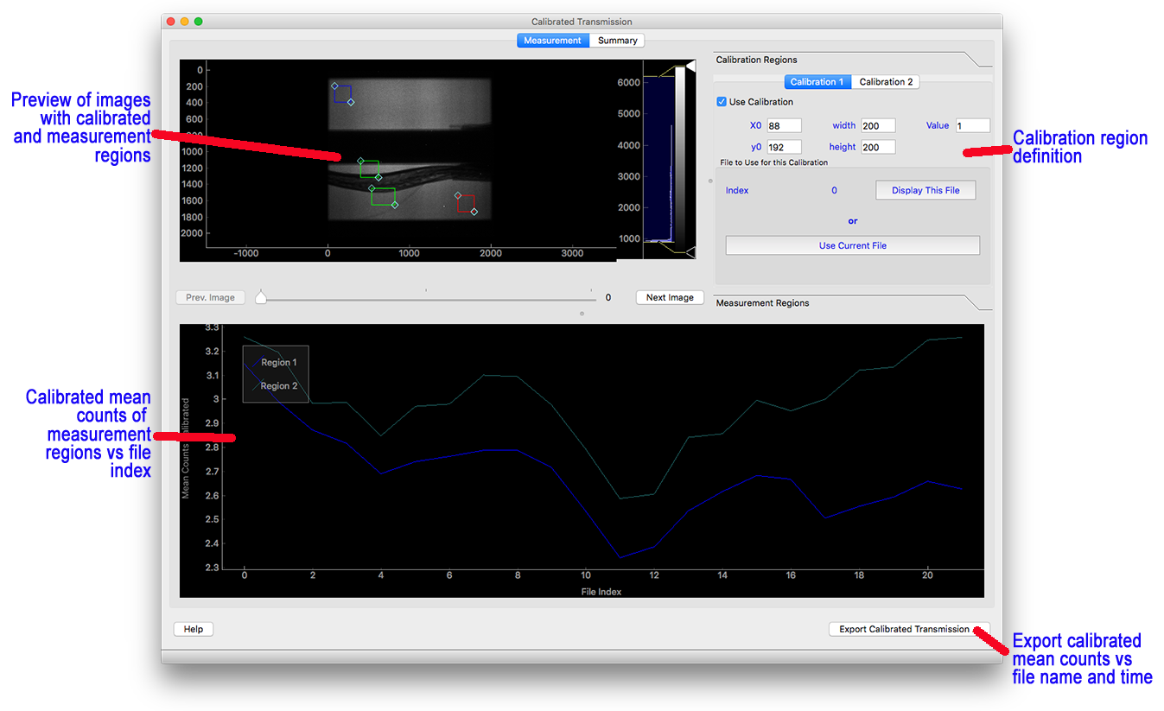The image size is (1164, 711).
Task: Click the X0 input field
Action: point(784,126)
